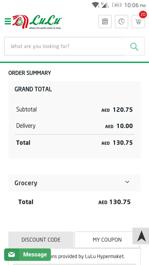Tap the envelope icon on Message button

coord(11,254)
